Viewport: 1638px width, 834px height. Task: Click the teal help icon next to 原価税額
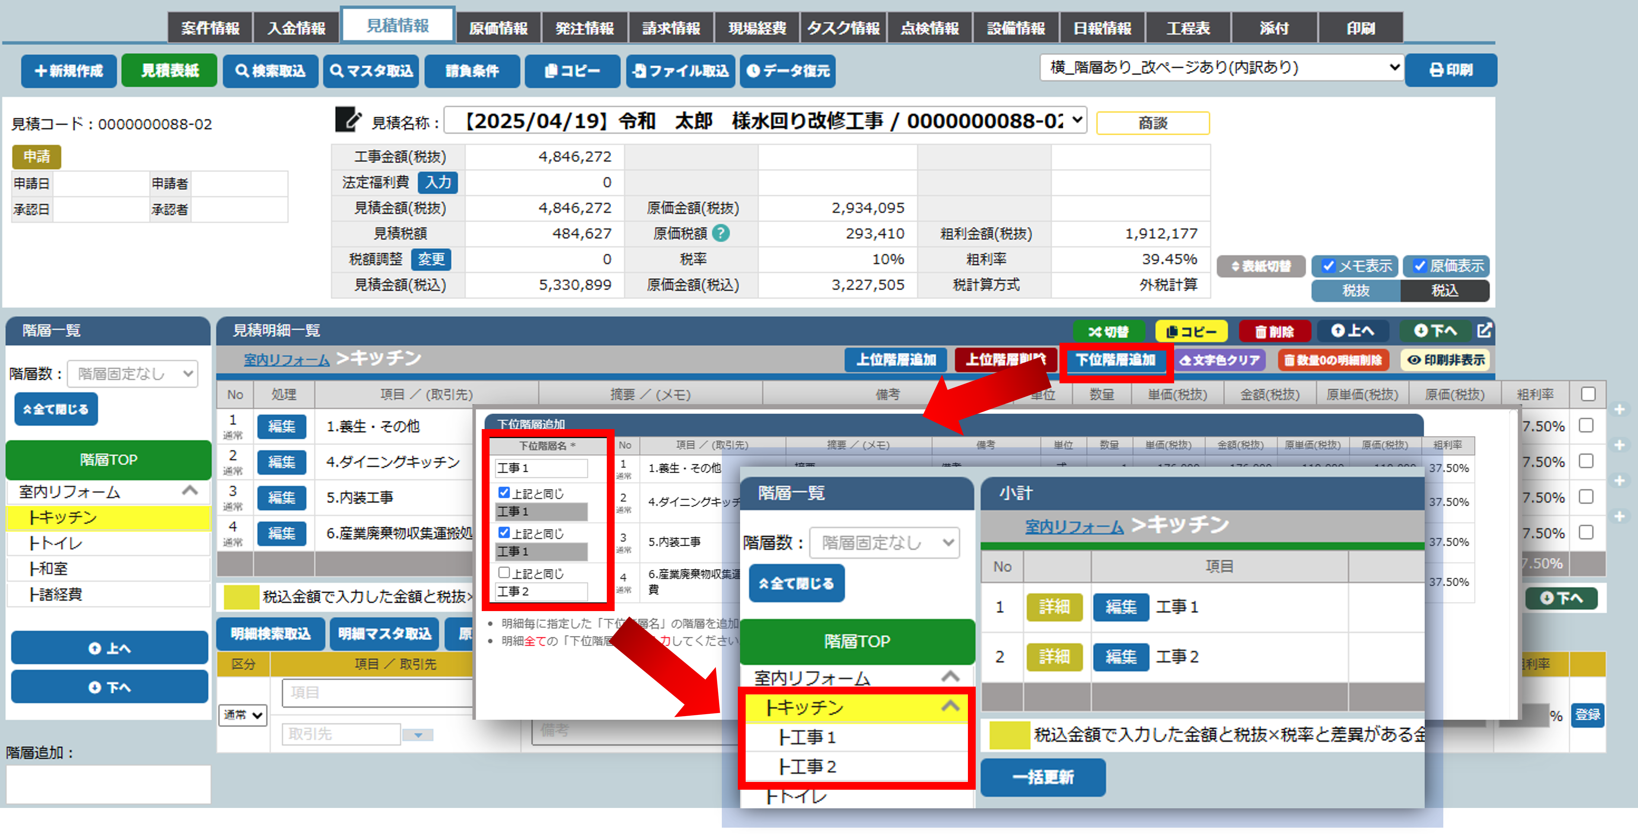click(720, 233)
